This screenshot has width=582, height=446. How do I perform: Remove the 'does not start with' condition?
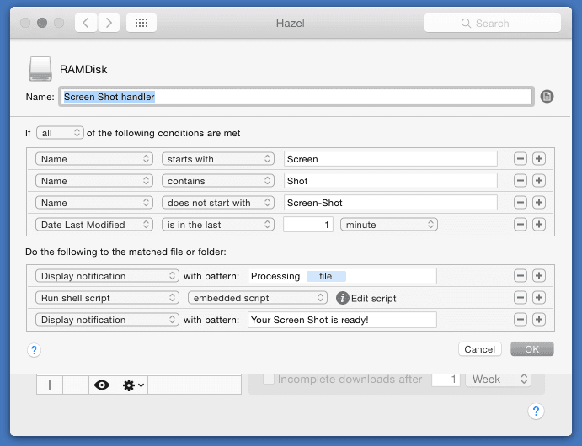click(x=521, y=203)
